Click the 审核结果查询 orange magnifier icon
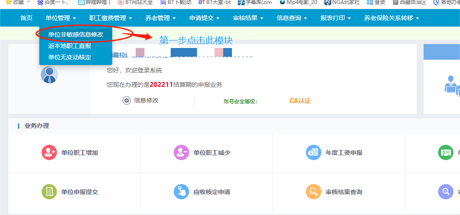This screenshot has height=215, width=460. [313, 192]
